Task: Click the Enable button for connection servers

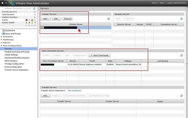Action: [46, 55]
